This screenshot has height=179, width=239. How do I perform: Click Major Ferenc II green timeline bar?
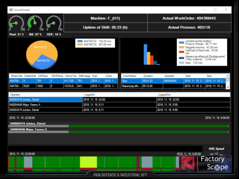[149, 132]
